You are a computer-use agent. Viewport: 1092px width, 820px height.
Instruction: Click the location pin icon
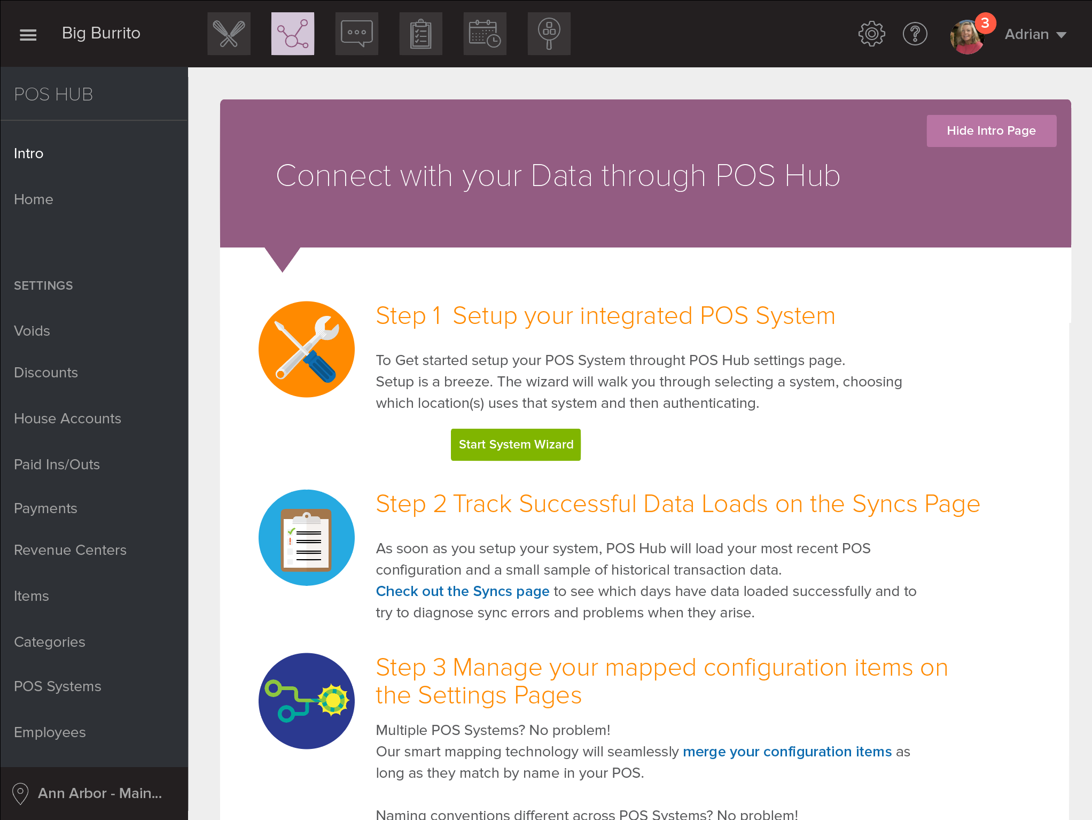pyautogui.click(x=20, y=793)
